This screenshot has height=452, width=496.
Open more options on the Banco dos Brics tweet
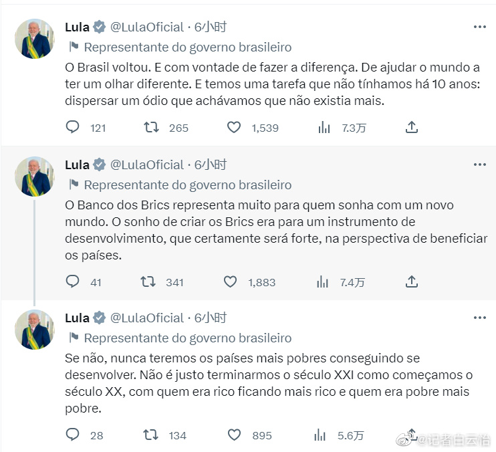tap(479, 164)
